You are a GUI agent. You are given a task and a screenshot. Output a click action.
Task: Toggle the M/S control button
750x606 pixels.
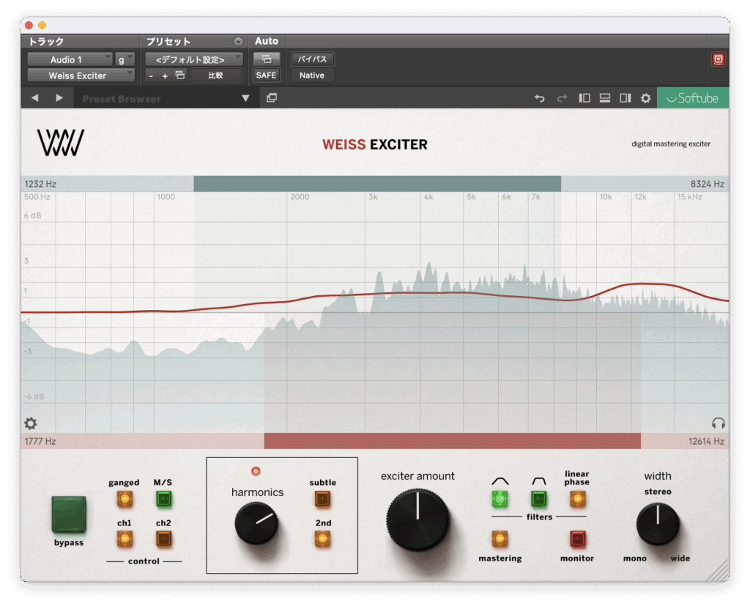click(163, 499)
